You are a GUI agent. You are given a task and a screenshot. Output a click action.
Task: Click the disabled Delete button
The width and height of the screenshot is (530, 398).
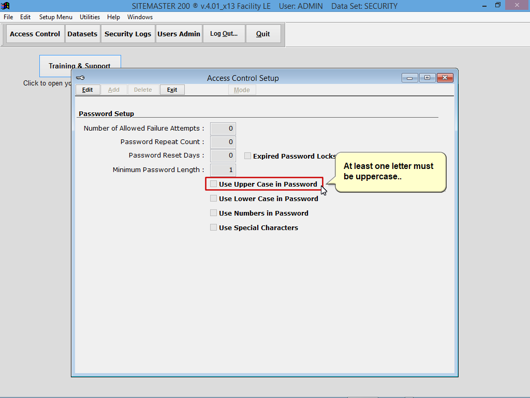[x=143, y=90]
